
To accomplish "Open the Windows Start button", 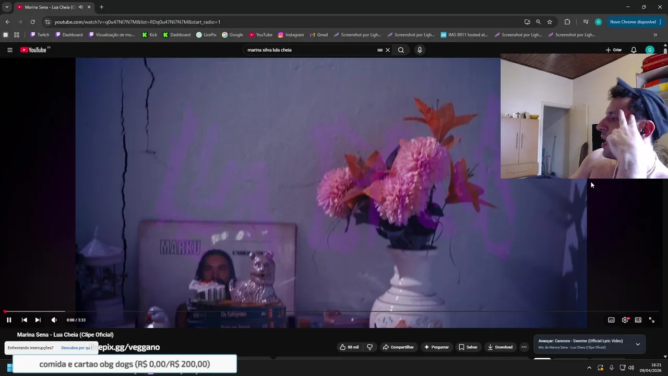I will click(x=9, y=368).
